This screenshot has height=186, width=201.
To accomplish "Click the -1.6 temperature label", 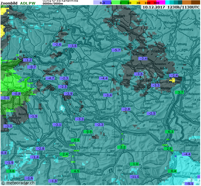I will [29, 178].
